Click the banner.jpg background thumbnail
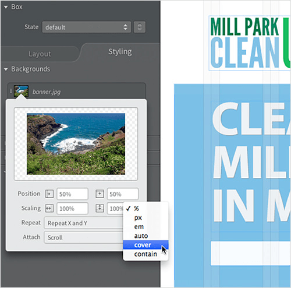 pos(21,91)
